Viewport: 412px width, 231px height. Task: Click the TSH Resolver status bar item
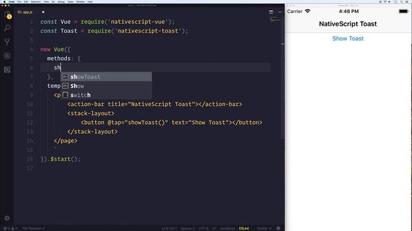(33, 228)
